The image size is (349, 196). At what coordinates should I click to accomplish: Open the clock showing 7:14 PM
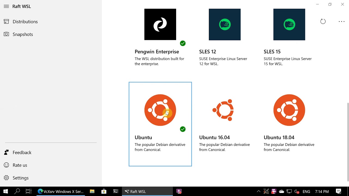tap(322, 192)
